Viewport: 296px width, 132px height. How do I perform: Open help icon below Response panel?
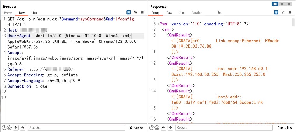coord(152,128)
